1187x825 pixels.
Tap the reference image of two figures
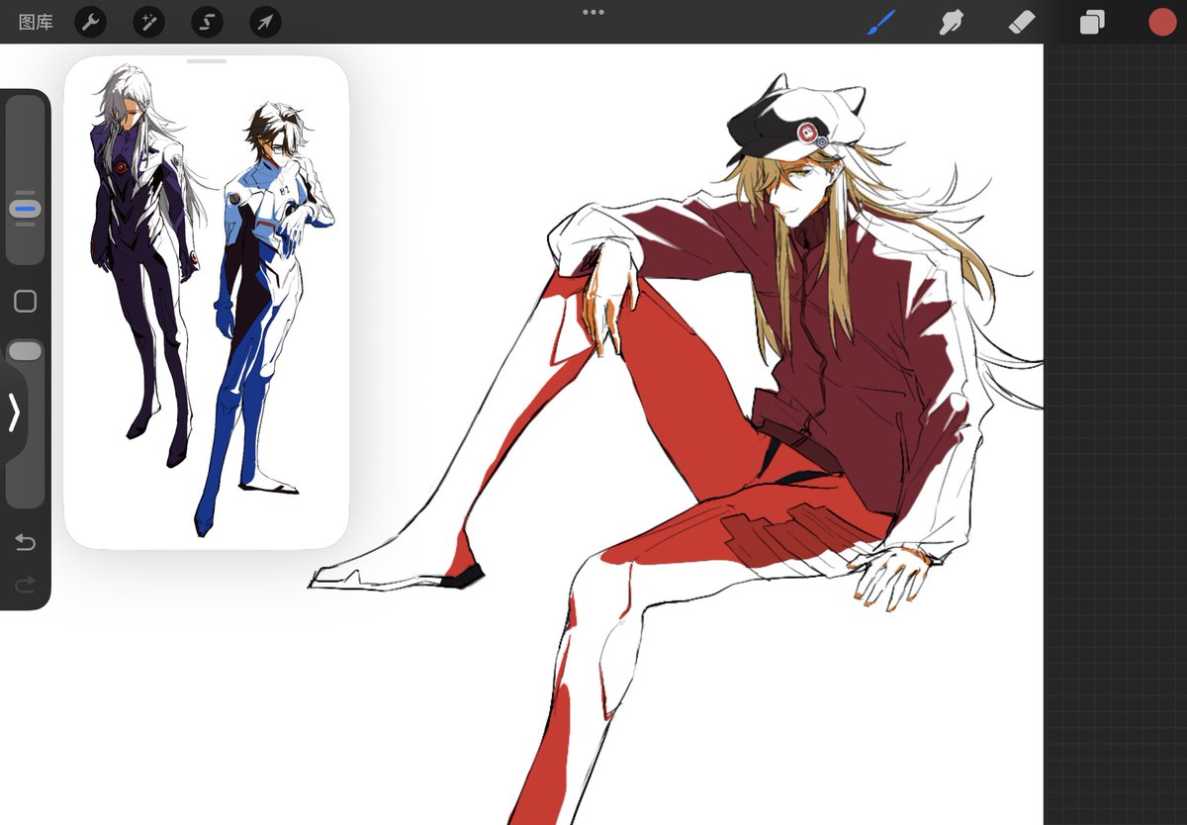point(207,302)
